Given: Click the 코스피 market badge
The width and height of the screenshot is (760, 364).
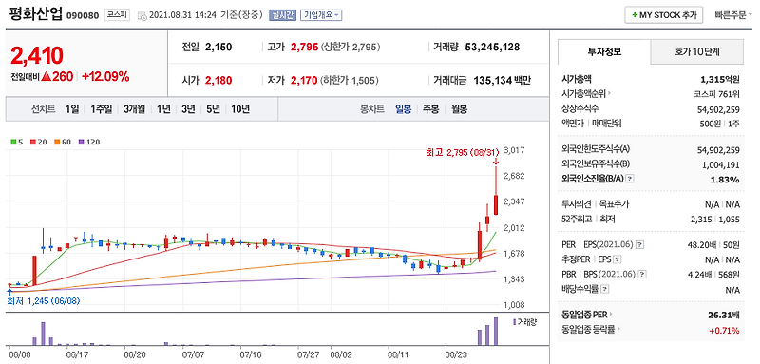Looking at the screenshot, I should tap(117, 15).
